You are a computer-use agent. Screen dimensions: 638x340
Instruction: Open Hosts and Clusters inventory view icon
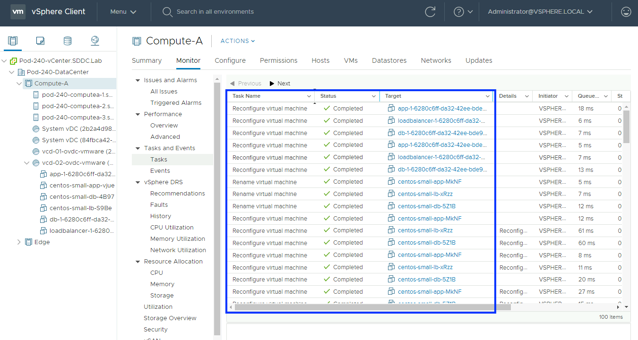(13, 41)
